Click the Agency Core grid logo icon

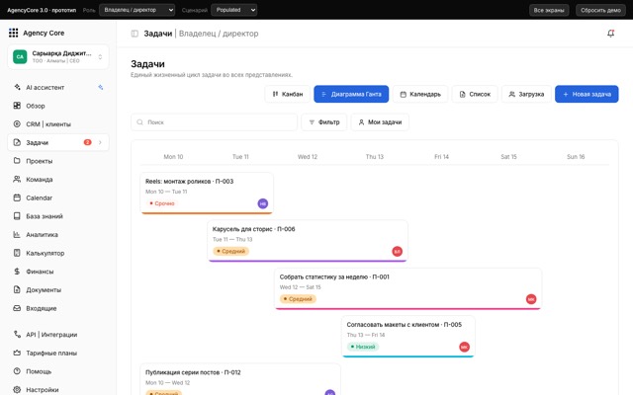click(13, 33)
